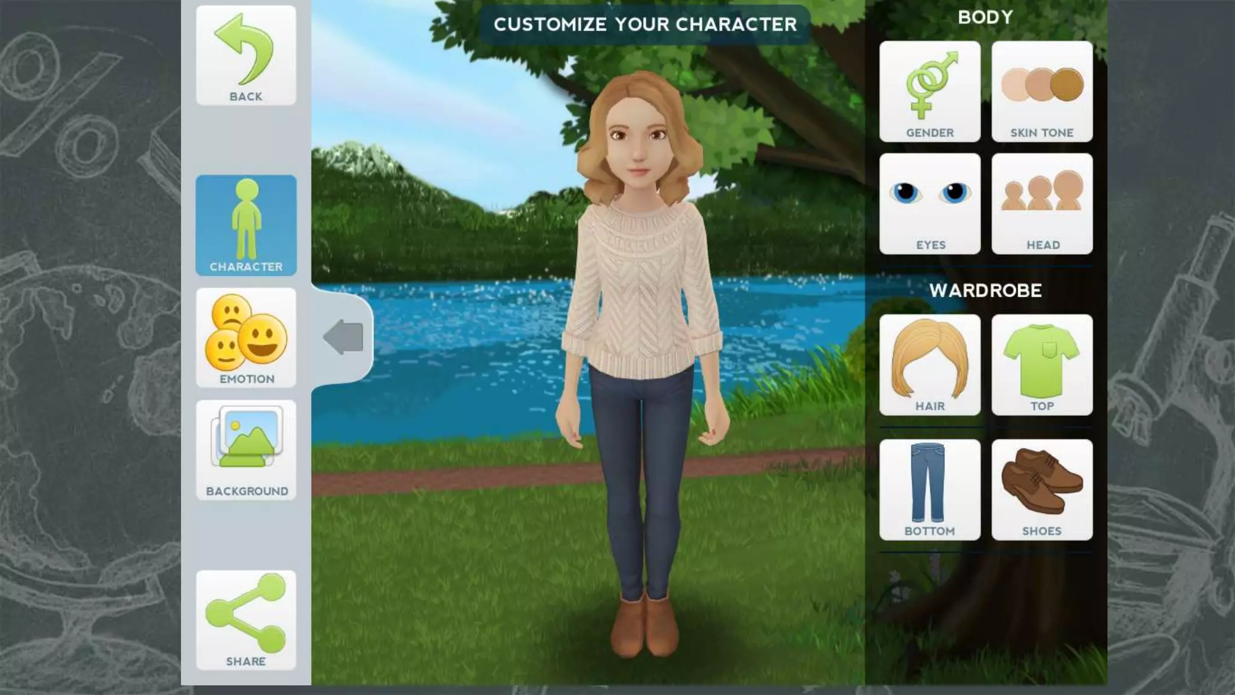1235x695 pixels.
Task: Click the Customize Your Character title
Action: coord(645,24)
